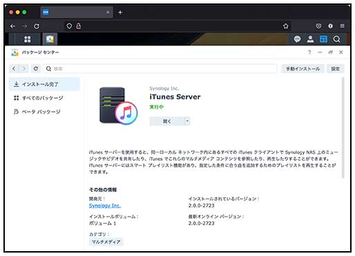Image resolution: width=355 pixels, height=256 pixels.
Task: Click the iTunes Server package icon
Action: 118,106
